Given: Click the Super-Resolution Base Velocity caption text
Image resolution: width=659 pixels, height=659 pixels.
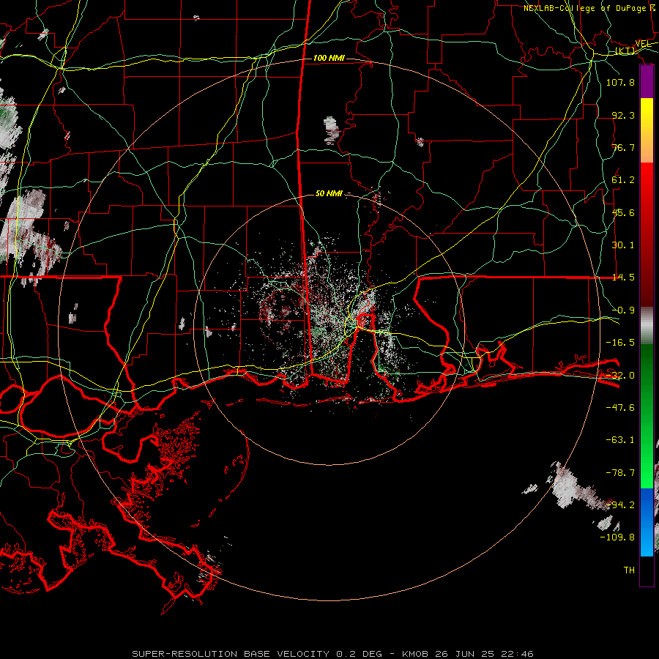Looking at the screenshot, I should point(333,654).
